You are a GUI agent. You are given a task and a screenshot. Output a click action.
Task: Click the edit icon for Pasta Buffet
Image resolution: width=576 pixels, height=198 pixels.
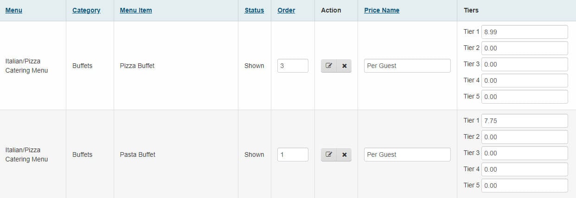pos(329,155)
